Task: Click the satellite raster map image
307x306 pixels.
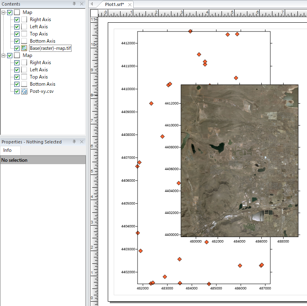Action: pos(240,161)
